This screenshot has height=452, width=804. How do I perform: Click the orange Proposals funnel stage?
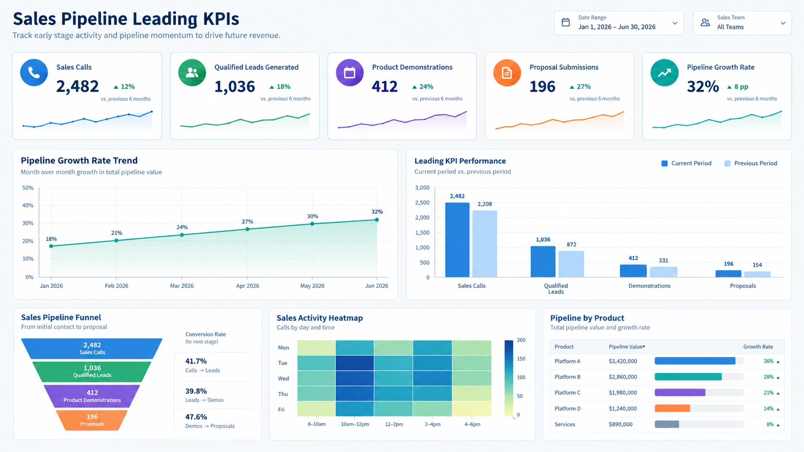pyautogui.click(x=92, y=420)
